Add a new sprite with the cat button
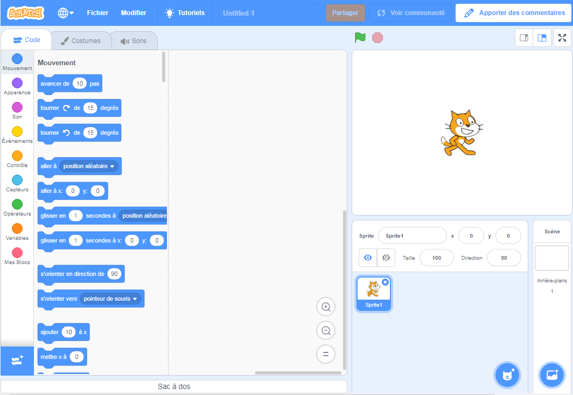The width and height of the screenshot is (573, 395). pos(507,375)
